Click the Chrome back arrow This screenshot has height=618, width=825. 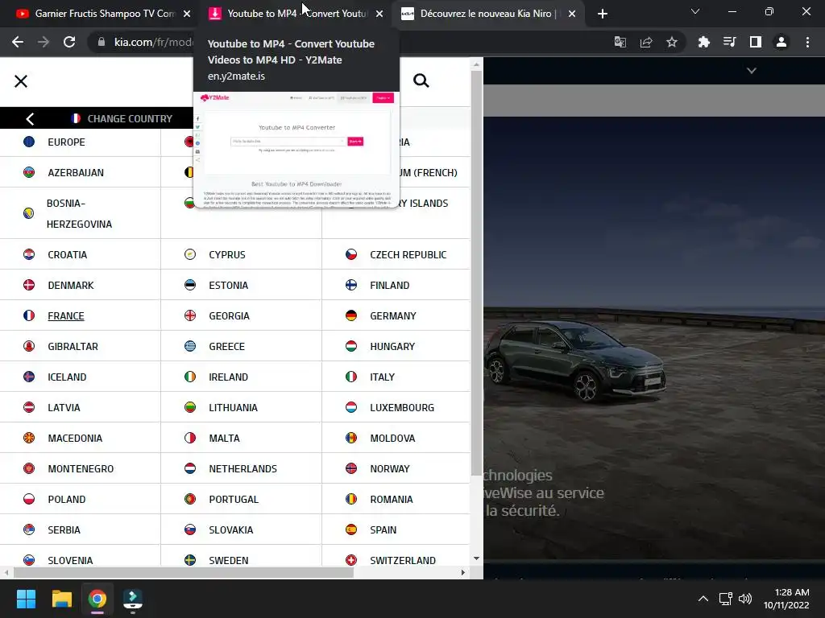18,42
